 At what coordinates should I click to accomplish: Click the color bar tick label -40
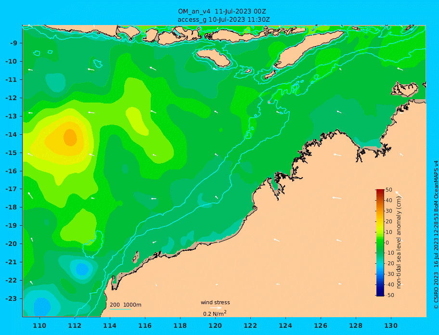pos(389,284)
